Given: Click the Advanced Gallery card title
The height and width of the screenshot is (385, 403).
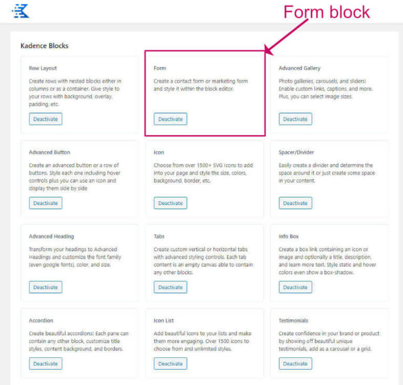Looking at the screenshot, I should pos(300,68).
